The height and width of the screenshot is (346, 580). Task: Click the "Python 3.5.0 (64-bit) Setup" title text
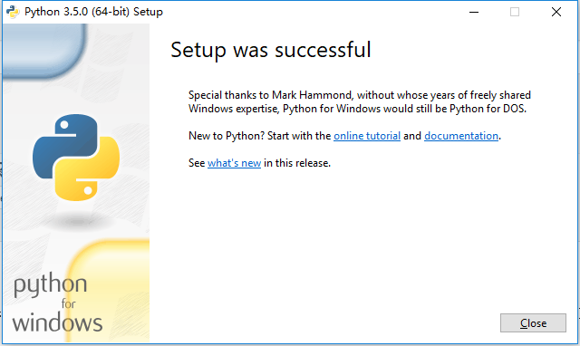point(93,12)
